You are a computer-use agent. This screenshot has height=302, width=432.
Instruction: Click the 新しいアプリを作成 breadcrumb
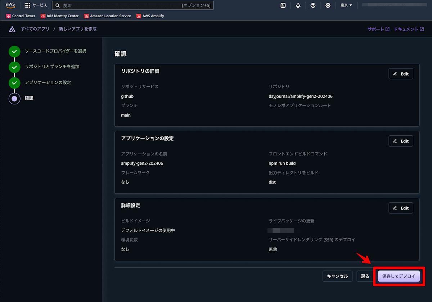pyautogui.click(x=78, y=29)
